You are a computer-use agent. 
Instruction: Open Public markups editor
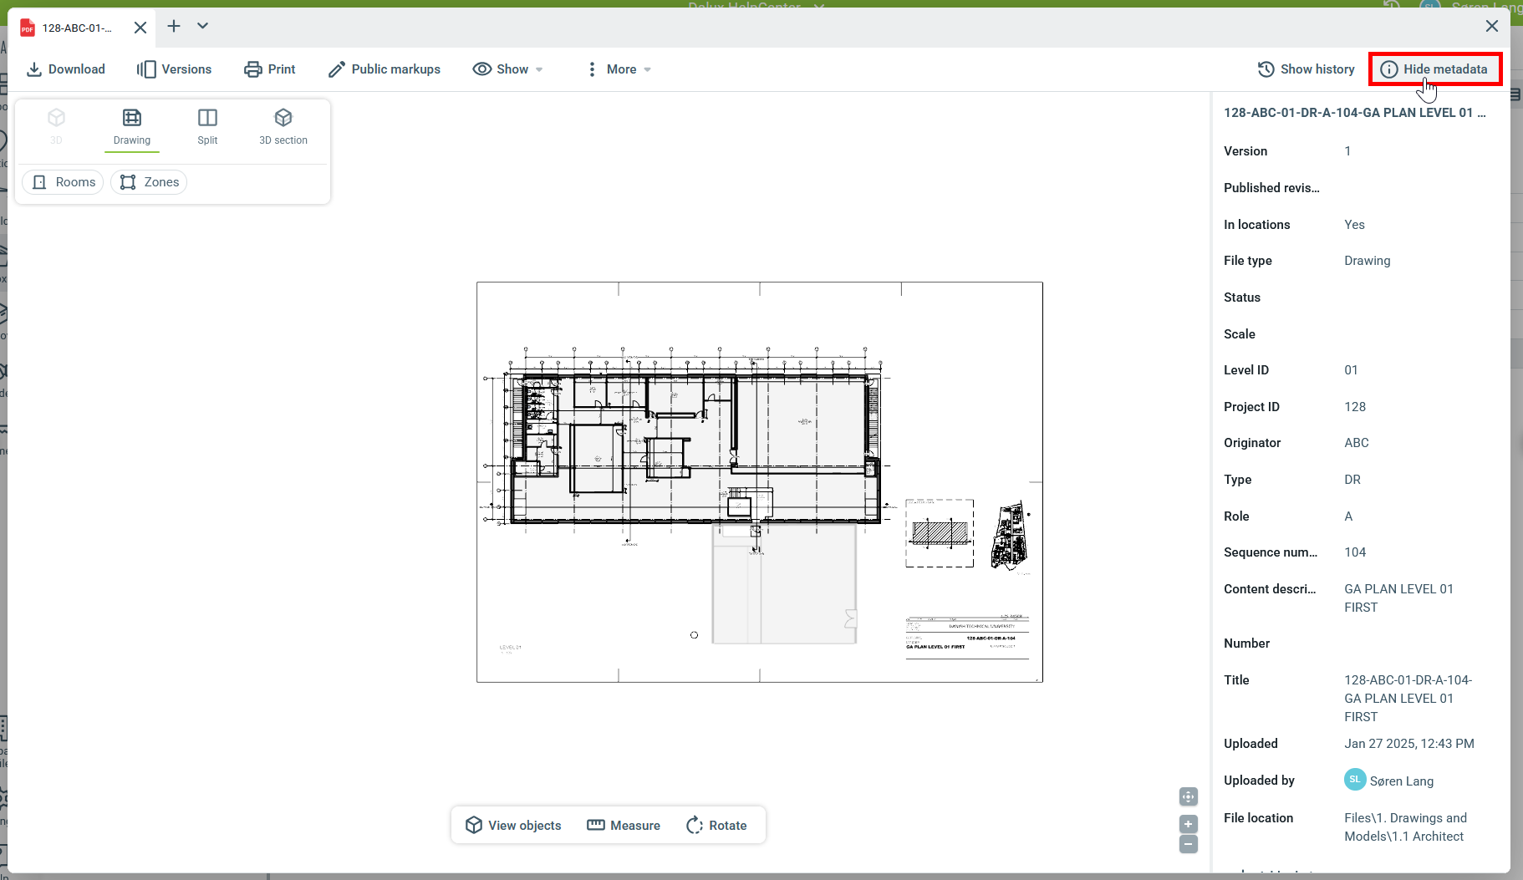[x=384, y=69]
